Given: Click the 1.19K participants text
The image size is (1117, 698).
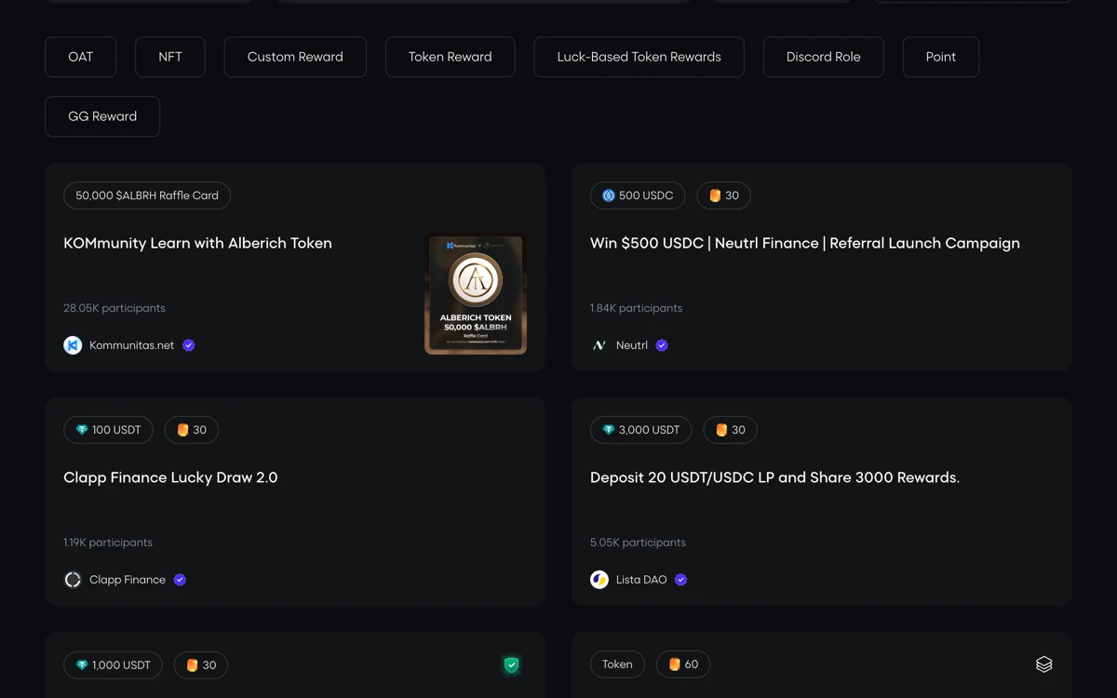Looking at the screenshot, I should point(108,543).
